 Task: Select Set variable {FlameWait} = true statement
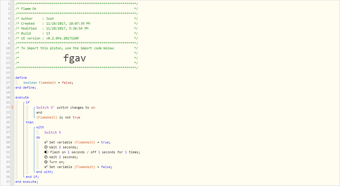(x=78, y=142)
